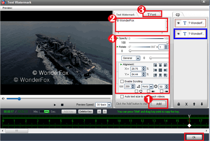This screenshot has height=141, width=210.
Task: Confirm with the Ok button
Action: coord(194,137)
